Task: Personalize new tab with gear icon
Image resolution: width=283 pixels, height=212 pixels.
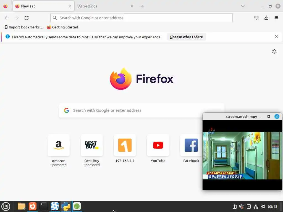Action: (274, 52)
